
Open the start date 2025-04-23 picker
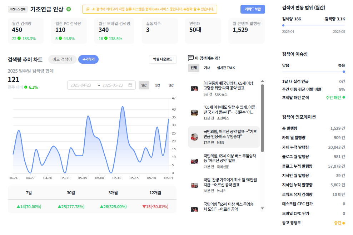pos(81,85)
